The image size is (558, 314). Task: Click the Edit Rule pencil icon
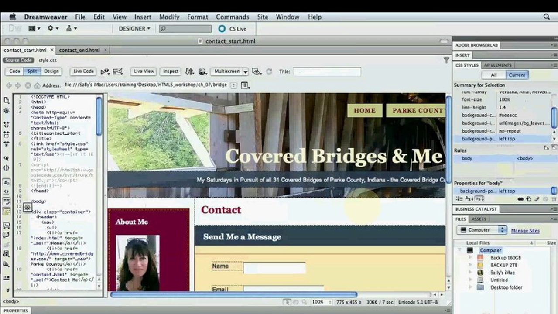point(537,199)
